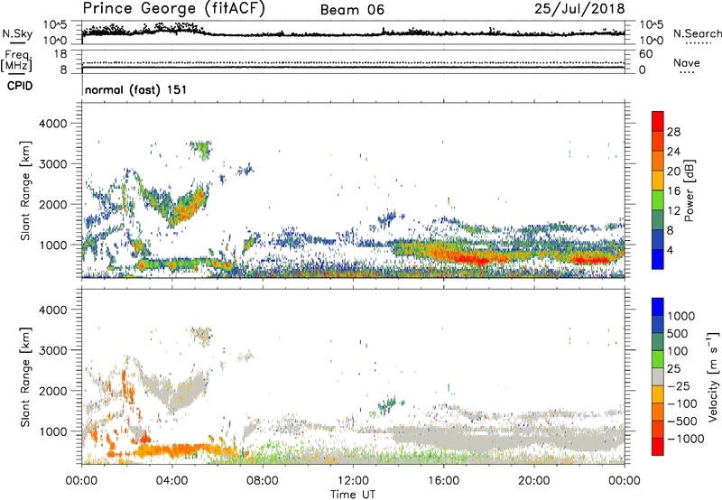The height and width of the screenshot is (500, 722).
Task: Click the dotted line sample under N.Search
Action: [698, 42]
